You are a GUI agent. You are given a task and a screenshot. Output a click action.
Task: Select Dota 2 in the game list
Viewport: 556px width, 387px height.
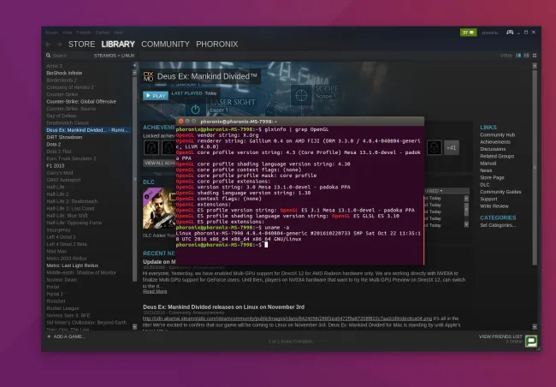[54, 144]
